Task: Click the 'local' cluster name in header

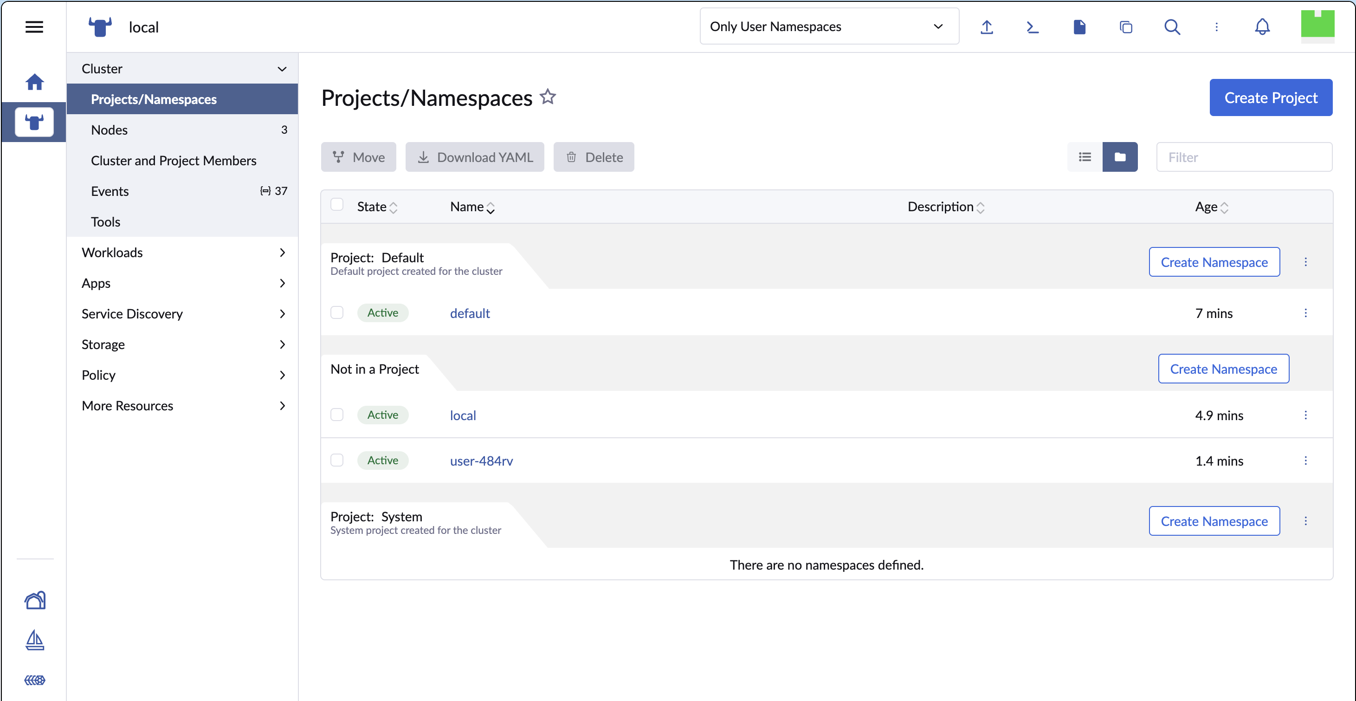Action: point(144,27)
